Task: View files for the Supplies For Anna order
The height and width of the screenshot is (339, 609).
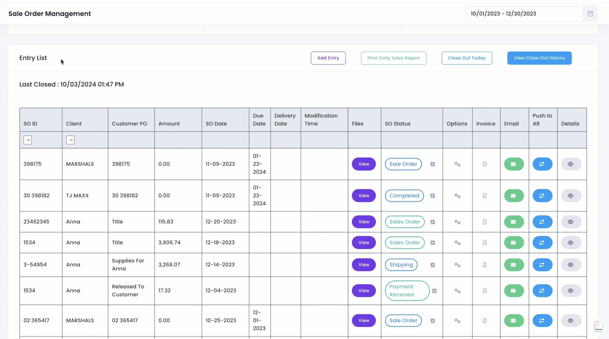Action: pos(363,265)
